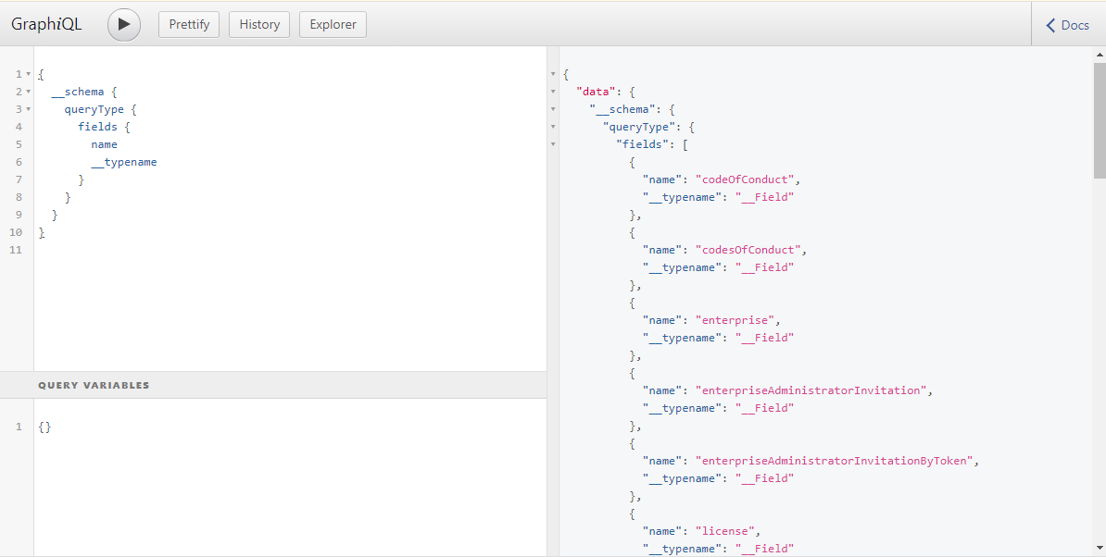Click __typename on line 6 of query
Viewport: 1106px width, 557px height.
pyautogui.click(x=124, y=162)
